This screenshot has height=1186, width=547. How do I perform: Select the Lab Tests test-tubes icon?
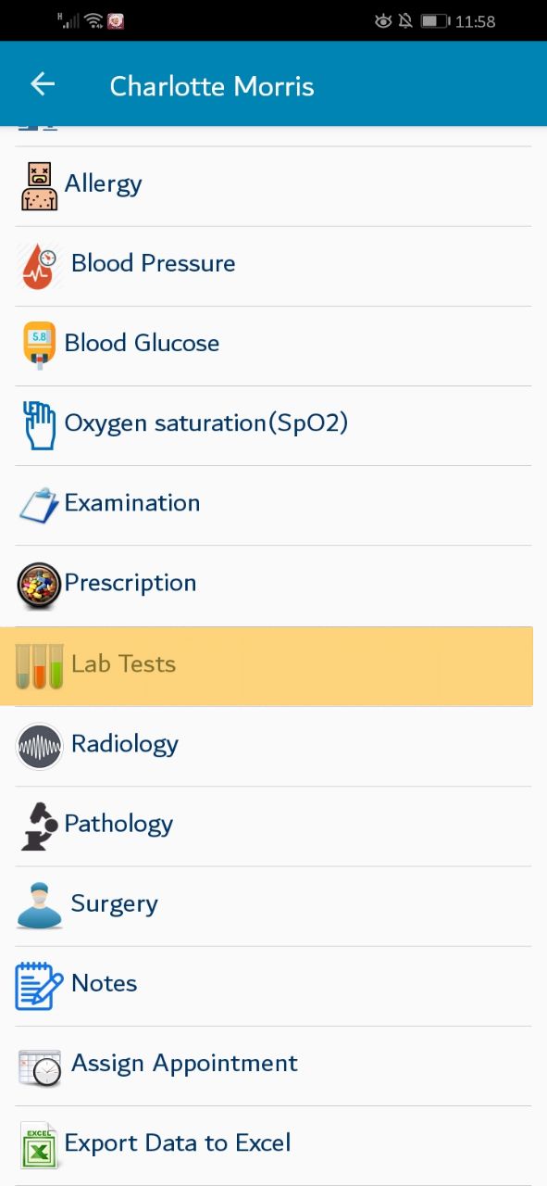(39, 665)
